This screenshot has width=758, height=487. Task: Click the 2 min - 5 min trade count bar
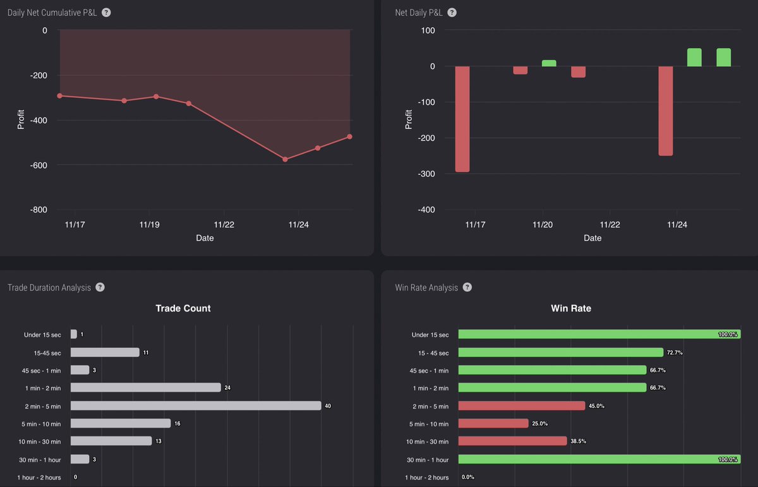196,406
